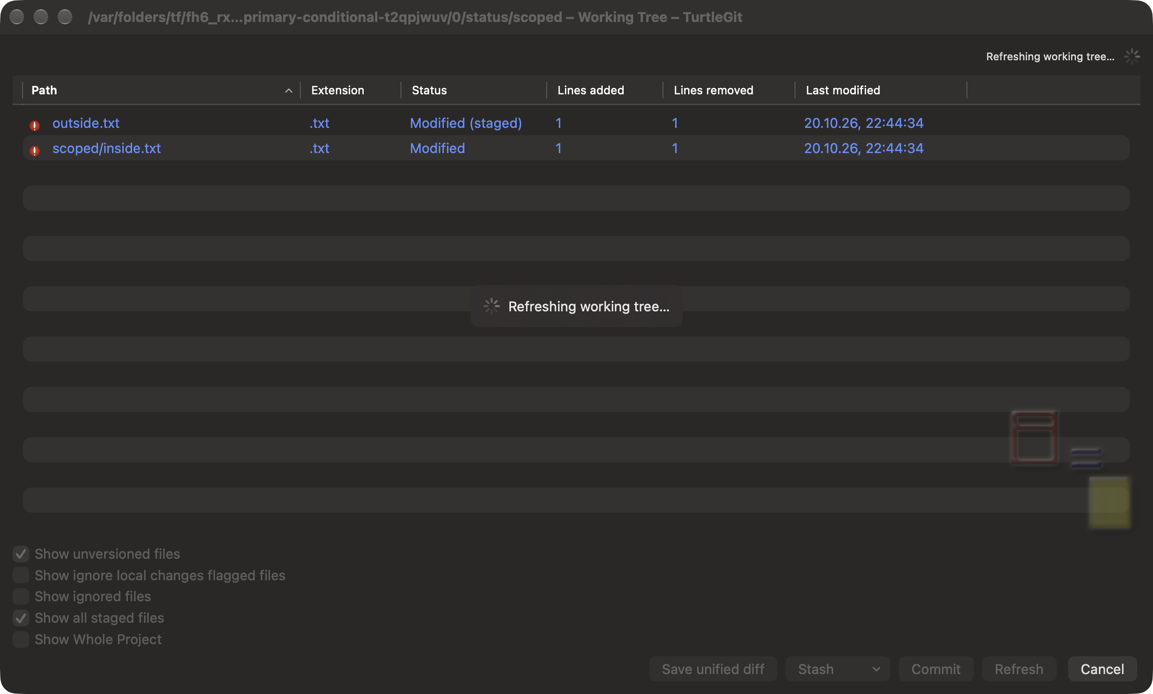Sort by the Last modified column header
This screenshot has width=1153, height=694.
tap(843, 90)
